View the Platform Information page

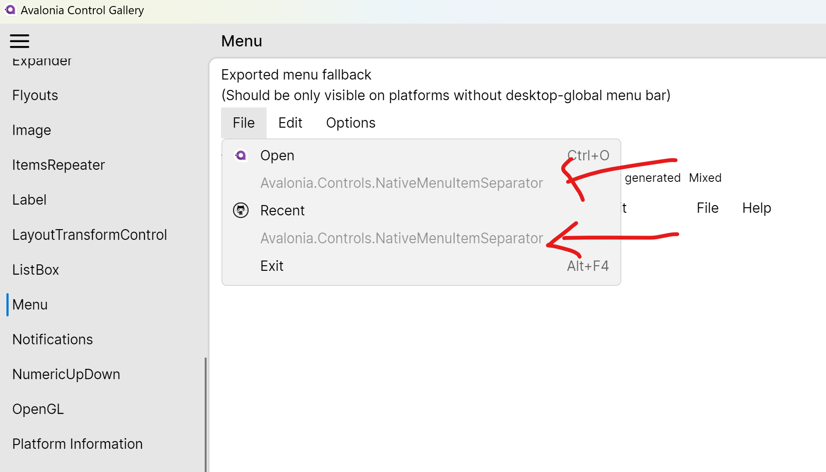pos(77,444)
